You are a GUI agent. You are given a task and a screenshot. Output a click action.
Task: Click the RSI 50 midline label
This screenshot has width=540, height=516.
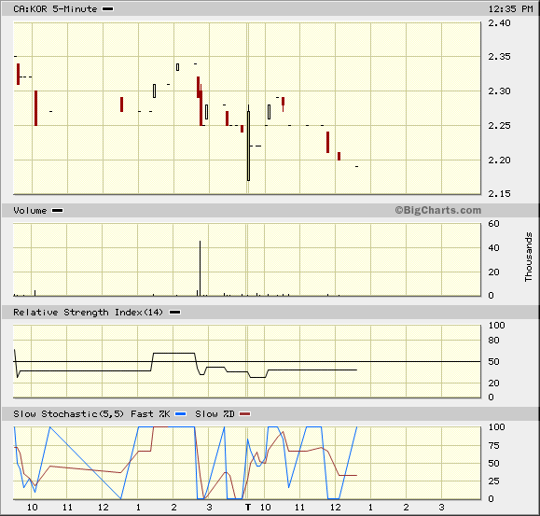pos(494,362)
